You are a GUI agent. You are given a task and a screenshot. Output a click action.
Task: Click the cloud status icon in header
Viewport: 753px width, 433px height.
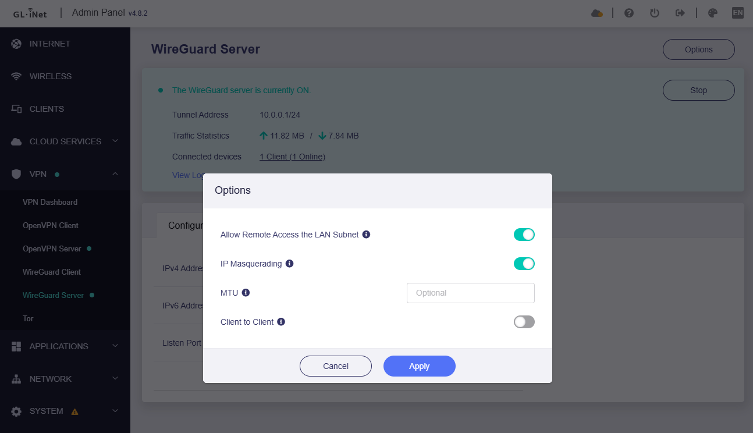[596, 13]
